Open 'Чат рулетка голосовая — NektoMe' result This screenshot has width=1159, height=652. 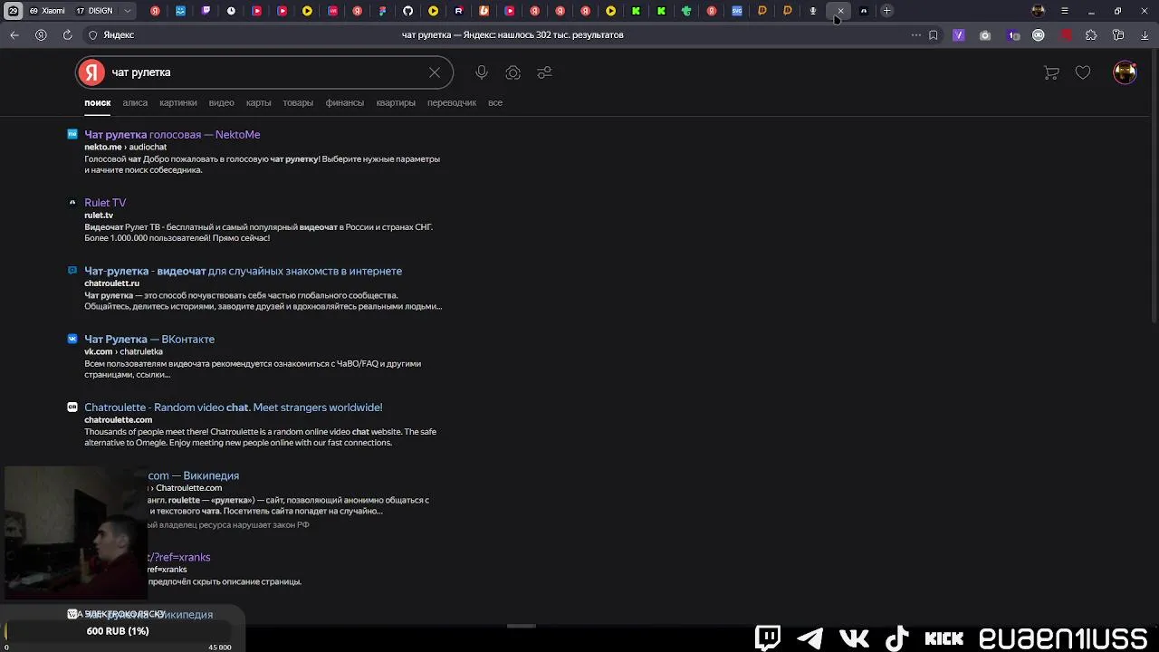pos(172,134)
